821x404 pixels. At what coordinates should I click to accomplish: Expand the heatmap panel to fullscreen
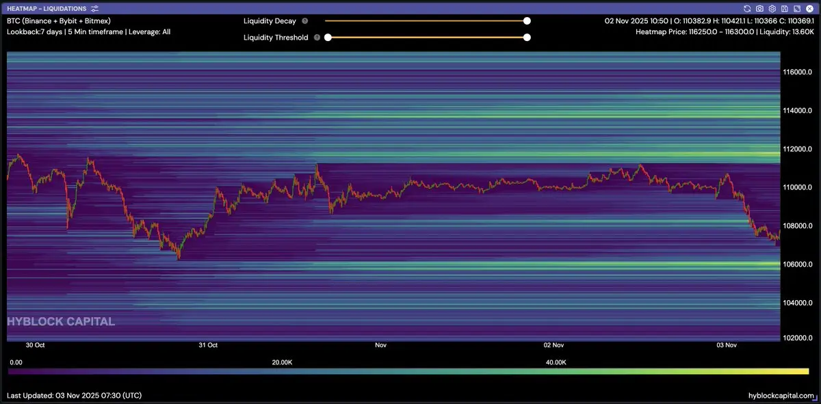tap(796, 8)
